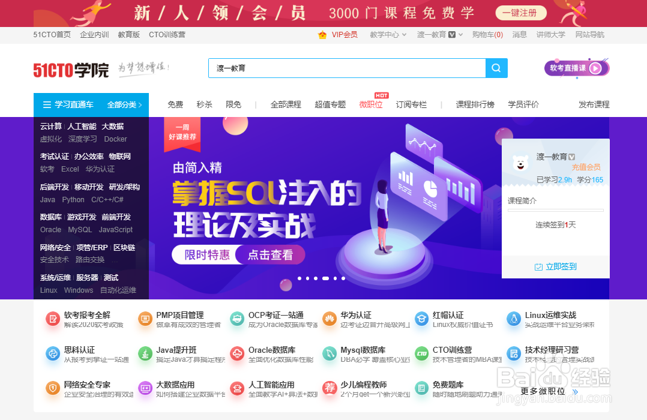Open the 免费题库 icon
647x420 pixels.
(x=422, y=388)
